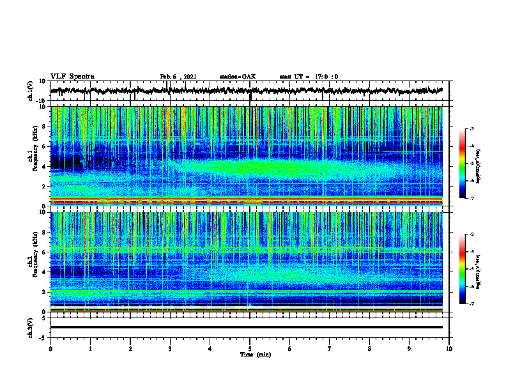
Task: Click the ch.1 voltage waveform trace
Action: tap(247, 91)
